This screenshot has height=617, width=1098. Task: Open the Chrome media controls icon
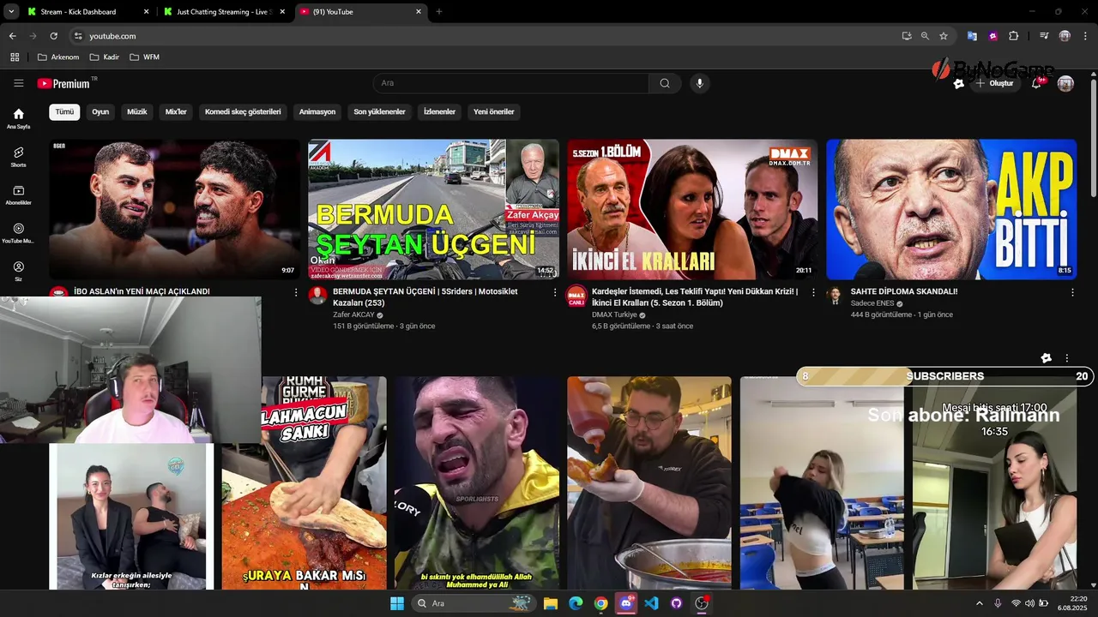click(1044, 36)
